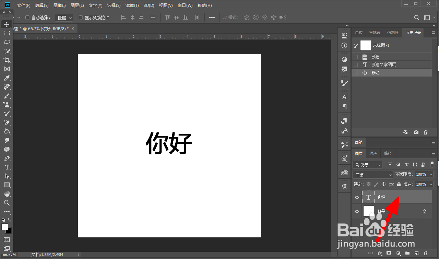Select the History Brush tool
The width and height of the screenshot is (439, 259).
click(x=7, y=114)
